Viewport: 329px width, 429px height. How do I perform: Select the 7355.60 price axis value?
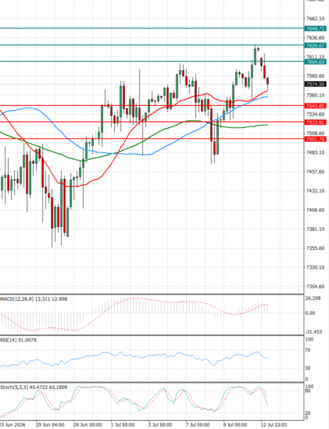coord(315,248)
